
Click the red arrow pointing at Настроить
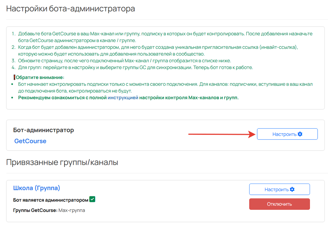pyautogui.click(x=221, y=134)
